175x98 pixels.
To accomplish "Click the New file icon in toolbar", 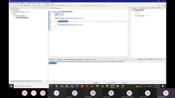I will (x=10, y=5).
